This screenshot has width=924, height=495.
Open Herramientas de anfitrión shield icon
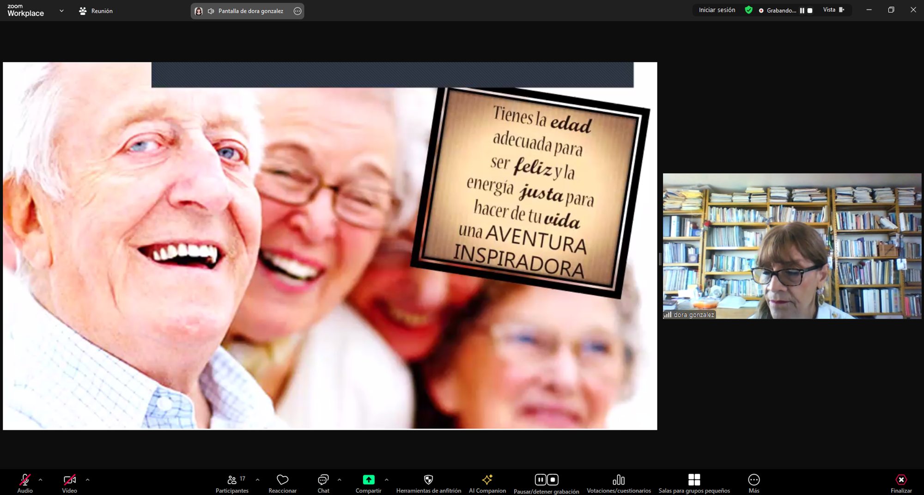[428, 483]
